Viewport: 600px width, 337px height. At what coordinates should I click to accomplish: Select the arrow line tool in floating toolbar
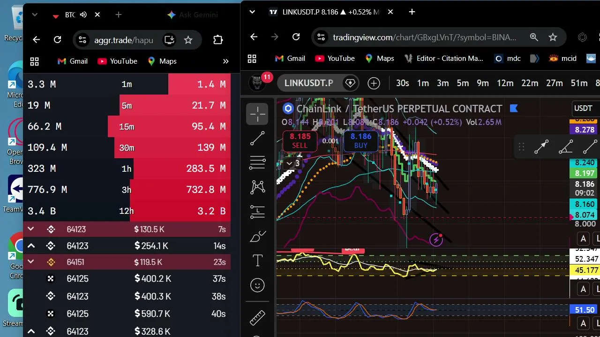pyautogui.click(x=541, y=147)
